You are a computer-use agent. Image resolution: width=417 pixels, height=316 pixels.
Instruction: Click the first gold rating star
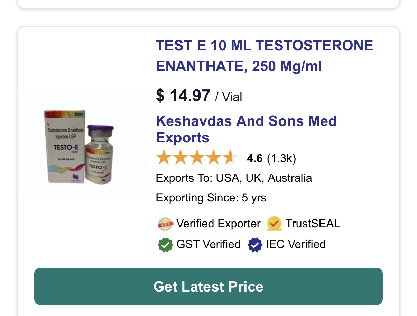163,158
